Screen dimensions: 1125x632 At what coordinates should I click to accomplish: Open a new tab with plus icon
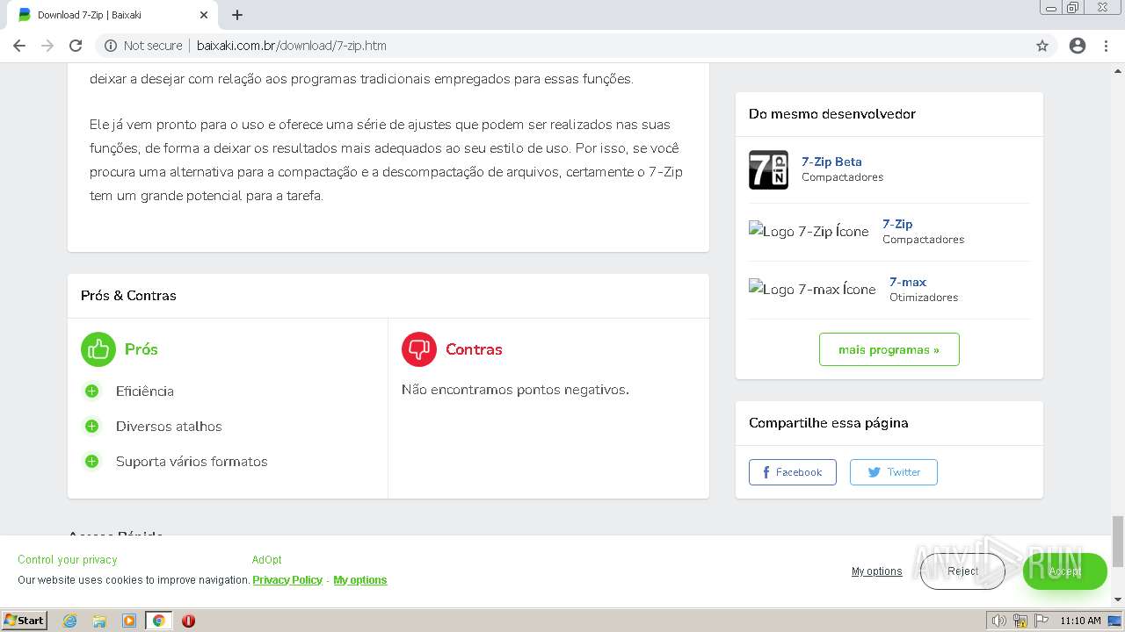pos(237,15)
